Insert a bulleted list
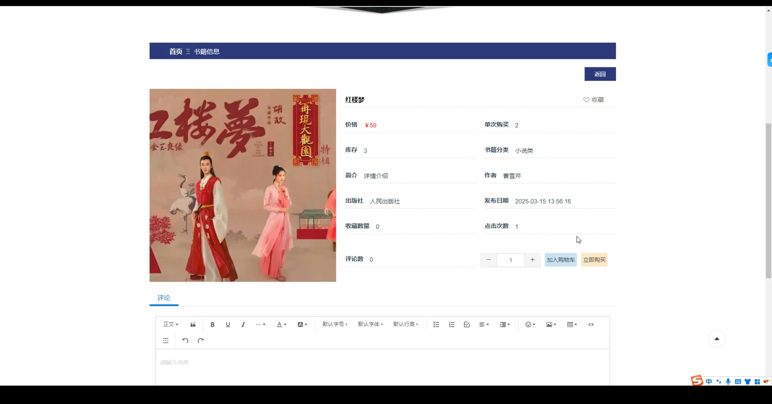 tap(436, 324)
